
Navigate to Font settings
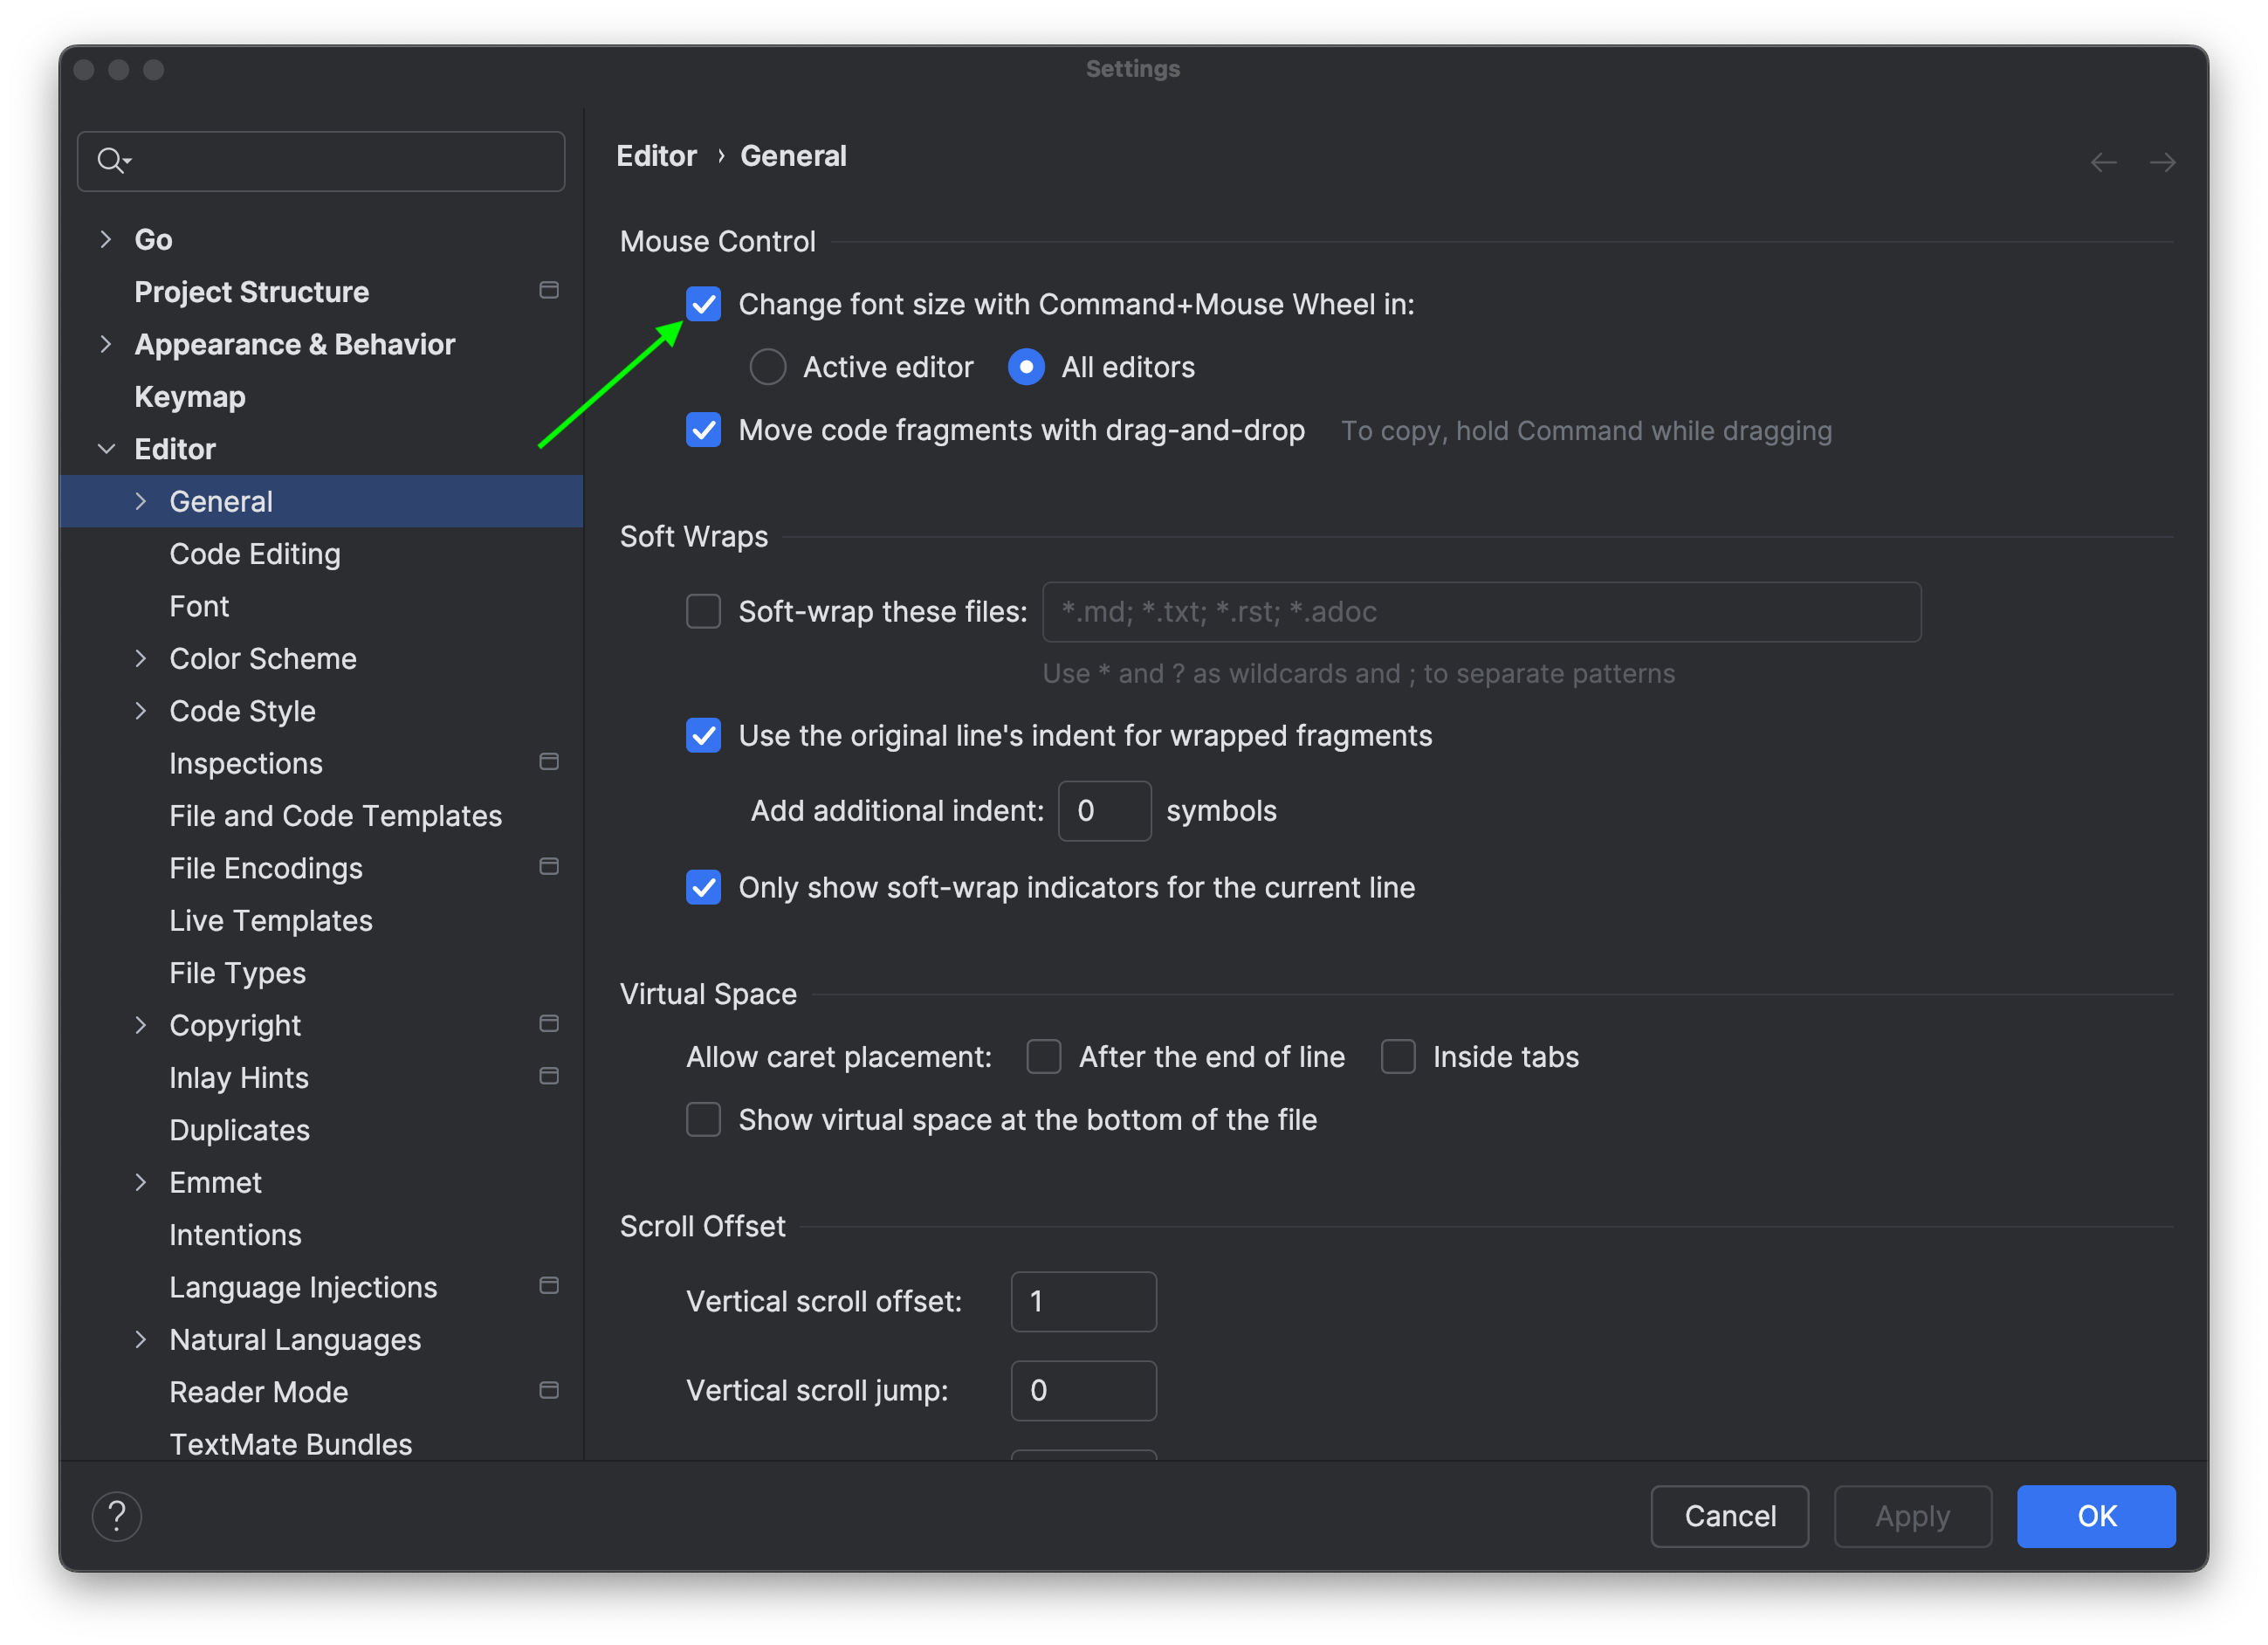[199, 604]
